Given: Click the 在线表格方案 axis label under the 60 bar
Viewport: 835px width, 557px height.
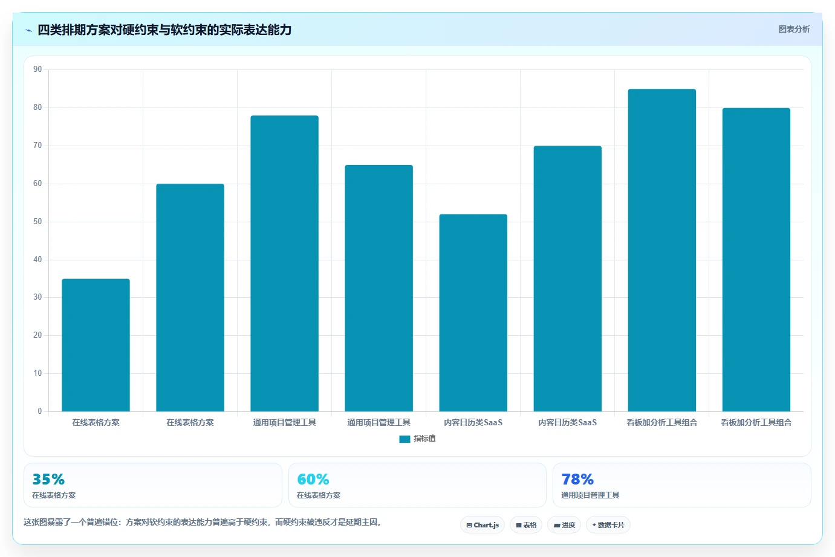Looking at the screenshot, I should [x=190, y=422].
